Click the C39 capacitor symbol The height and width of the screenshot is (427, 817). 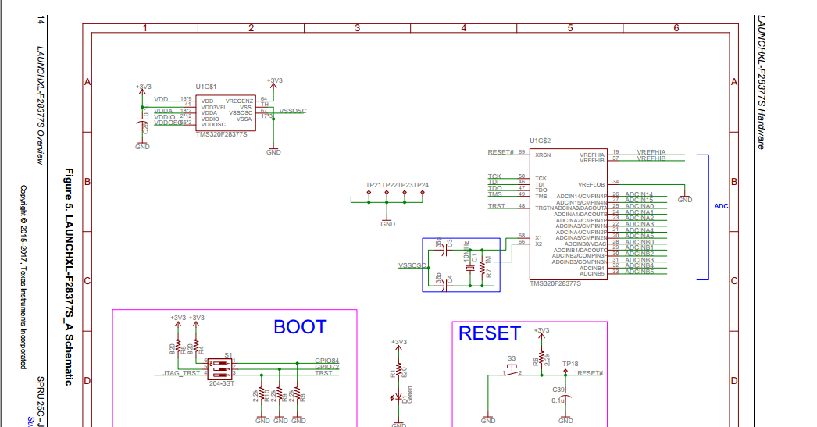pos(565,397)
